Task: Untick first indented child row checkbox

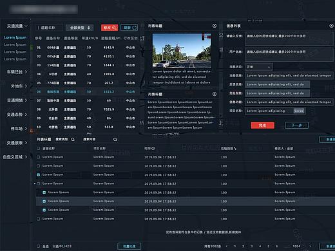Action: 44,192
